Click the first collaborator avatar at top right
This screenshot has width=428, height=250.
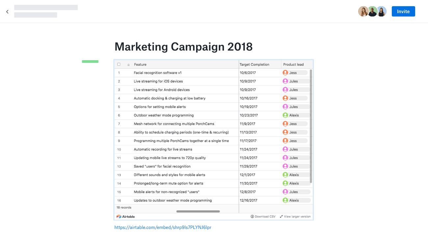(363, 12)
